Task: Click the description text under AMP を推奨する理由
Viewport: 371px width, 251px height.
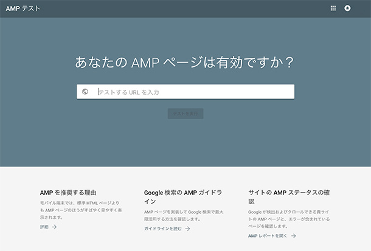Action: point(81,210)
